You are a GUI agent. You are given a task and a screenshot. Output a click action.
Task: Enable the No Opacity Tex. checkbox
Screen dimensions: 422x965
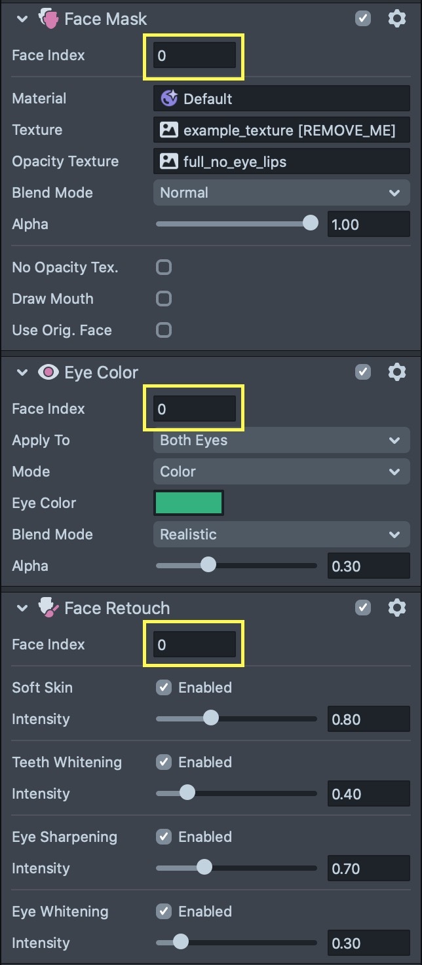pyautogui.click(x=164, y=267)
